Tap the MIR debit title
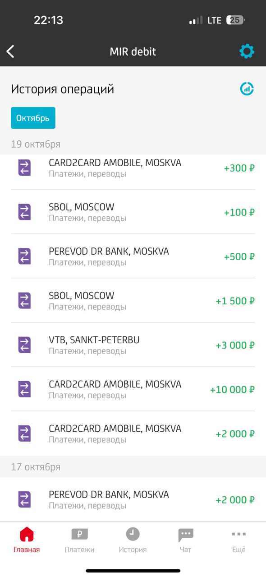The image size is (266, 578). pos(133,51)
